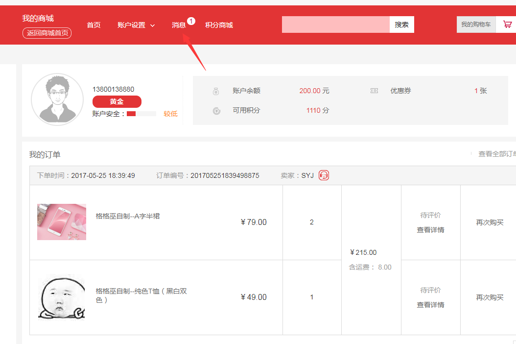Click the customer service icon beside seller SYJ
The image size is (516, 344).
pos(324,175)
